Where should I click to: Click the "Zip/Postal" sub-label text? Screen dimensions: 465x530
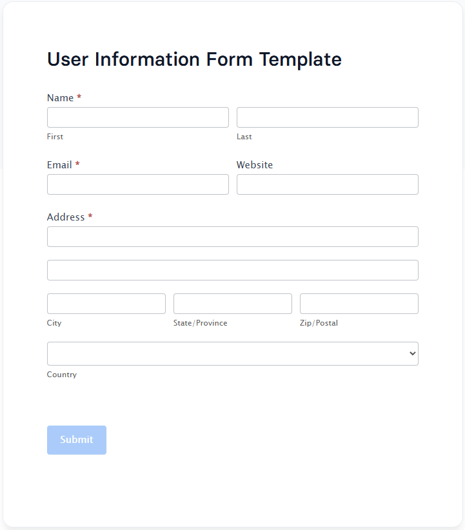pos(319,323)
